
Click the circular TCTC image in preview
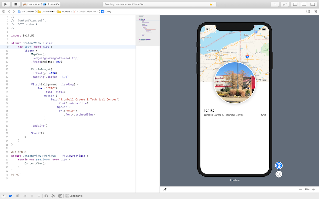pos(234,82)
